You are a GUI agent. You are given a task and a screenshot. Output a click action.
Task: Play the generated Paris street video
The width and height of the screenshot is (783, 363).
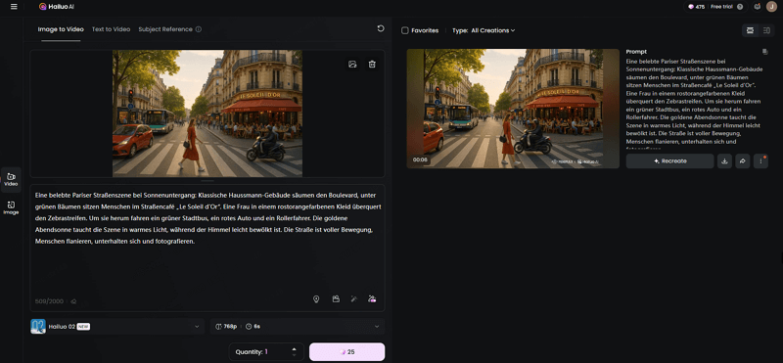(x=513, y=109)
